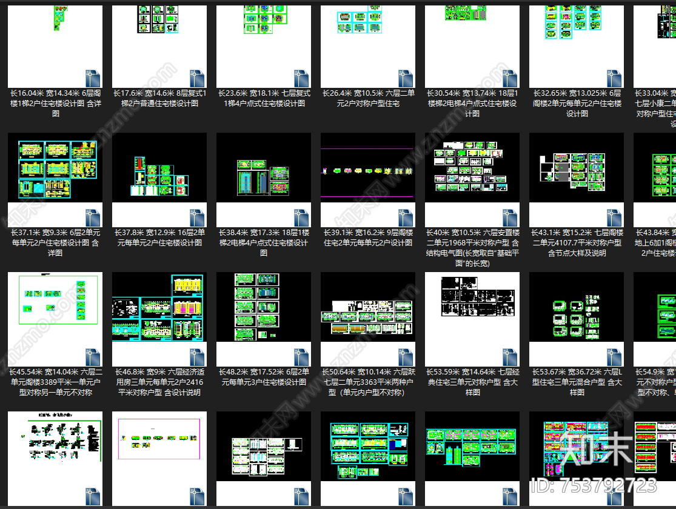Click file name '长37.8米 宽12.9米 16层2单元每单元2户住宅楼设计图'
The height and width of the screenshot is (509, 676).
tap(159, 238)
